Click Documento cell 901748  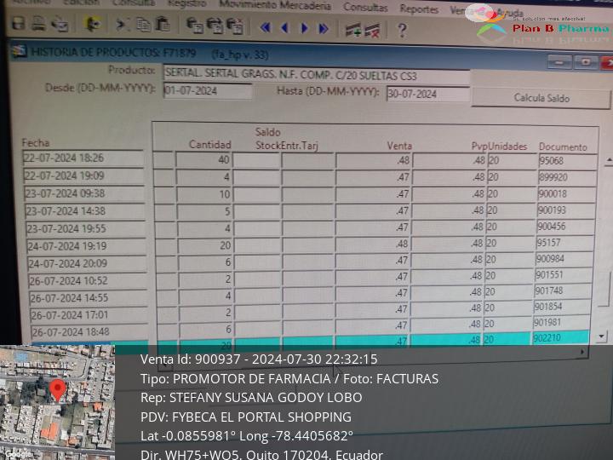pyautogui.click(x=563, y=291)
